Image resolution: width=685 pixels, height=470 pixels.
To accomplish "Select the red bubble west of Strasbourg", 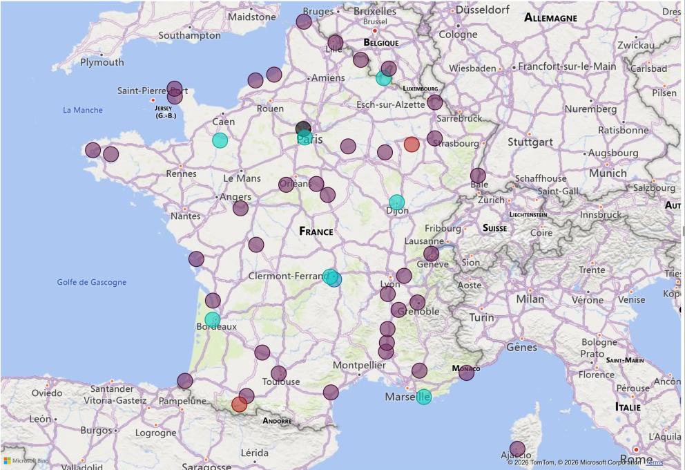I will pyautogui.click(x=412, y=144).
